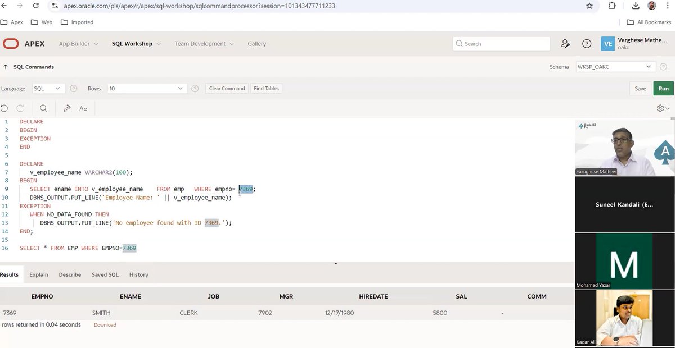Open the Rows dropdown showing 10
This screenshot has height=348, width=675.
pyautogui.click(x=146, y=88)
